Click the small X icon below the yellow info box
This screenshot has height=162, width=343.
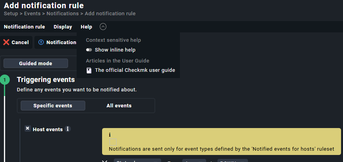(x=104, y=160)
